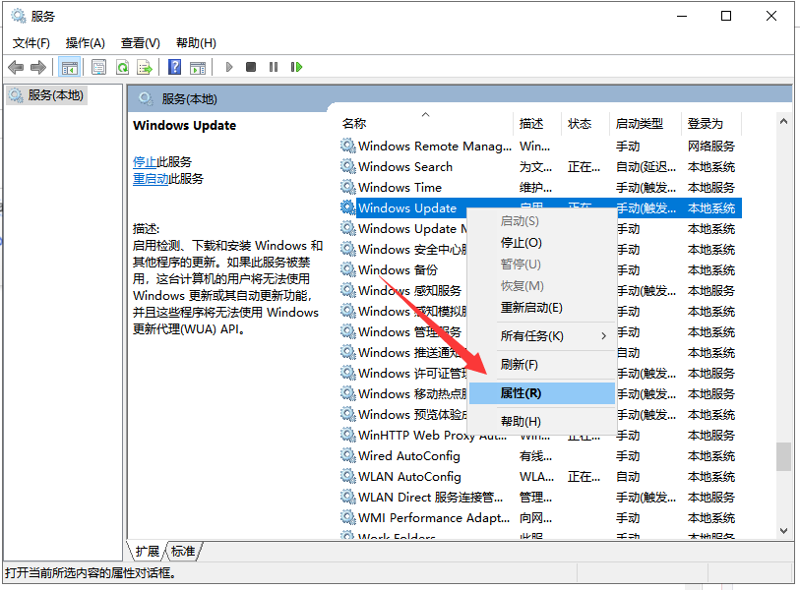This screenshot has width=800, height=590.
Task: Click the Back navigation arrow icon
Action: click(17, 66)
